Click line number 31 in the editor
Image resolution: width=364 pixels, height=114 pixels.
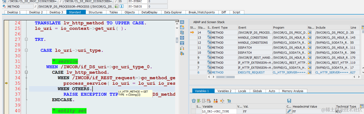pyautogui.click(x=17, y=61)
